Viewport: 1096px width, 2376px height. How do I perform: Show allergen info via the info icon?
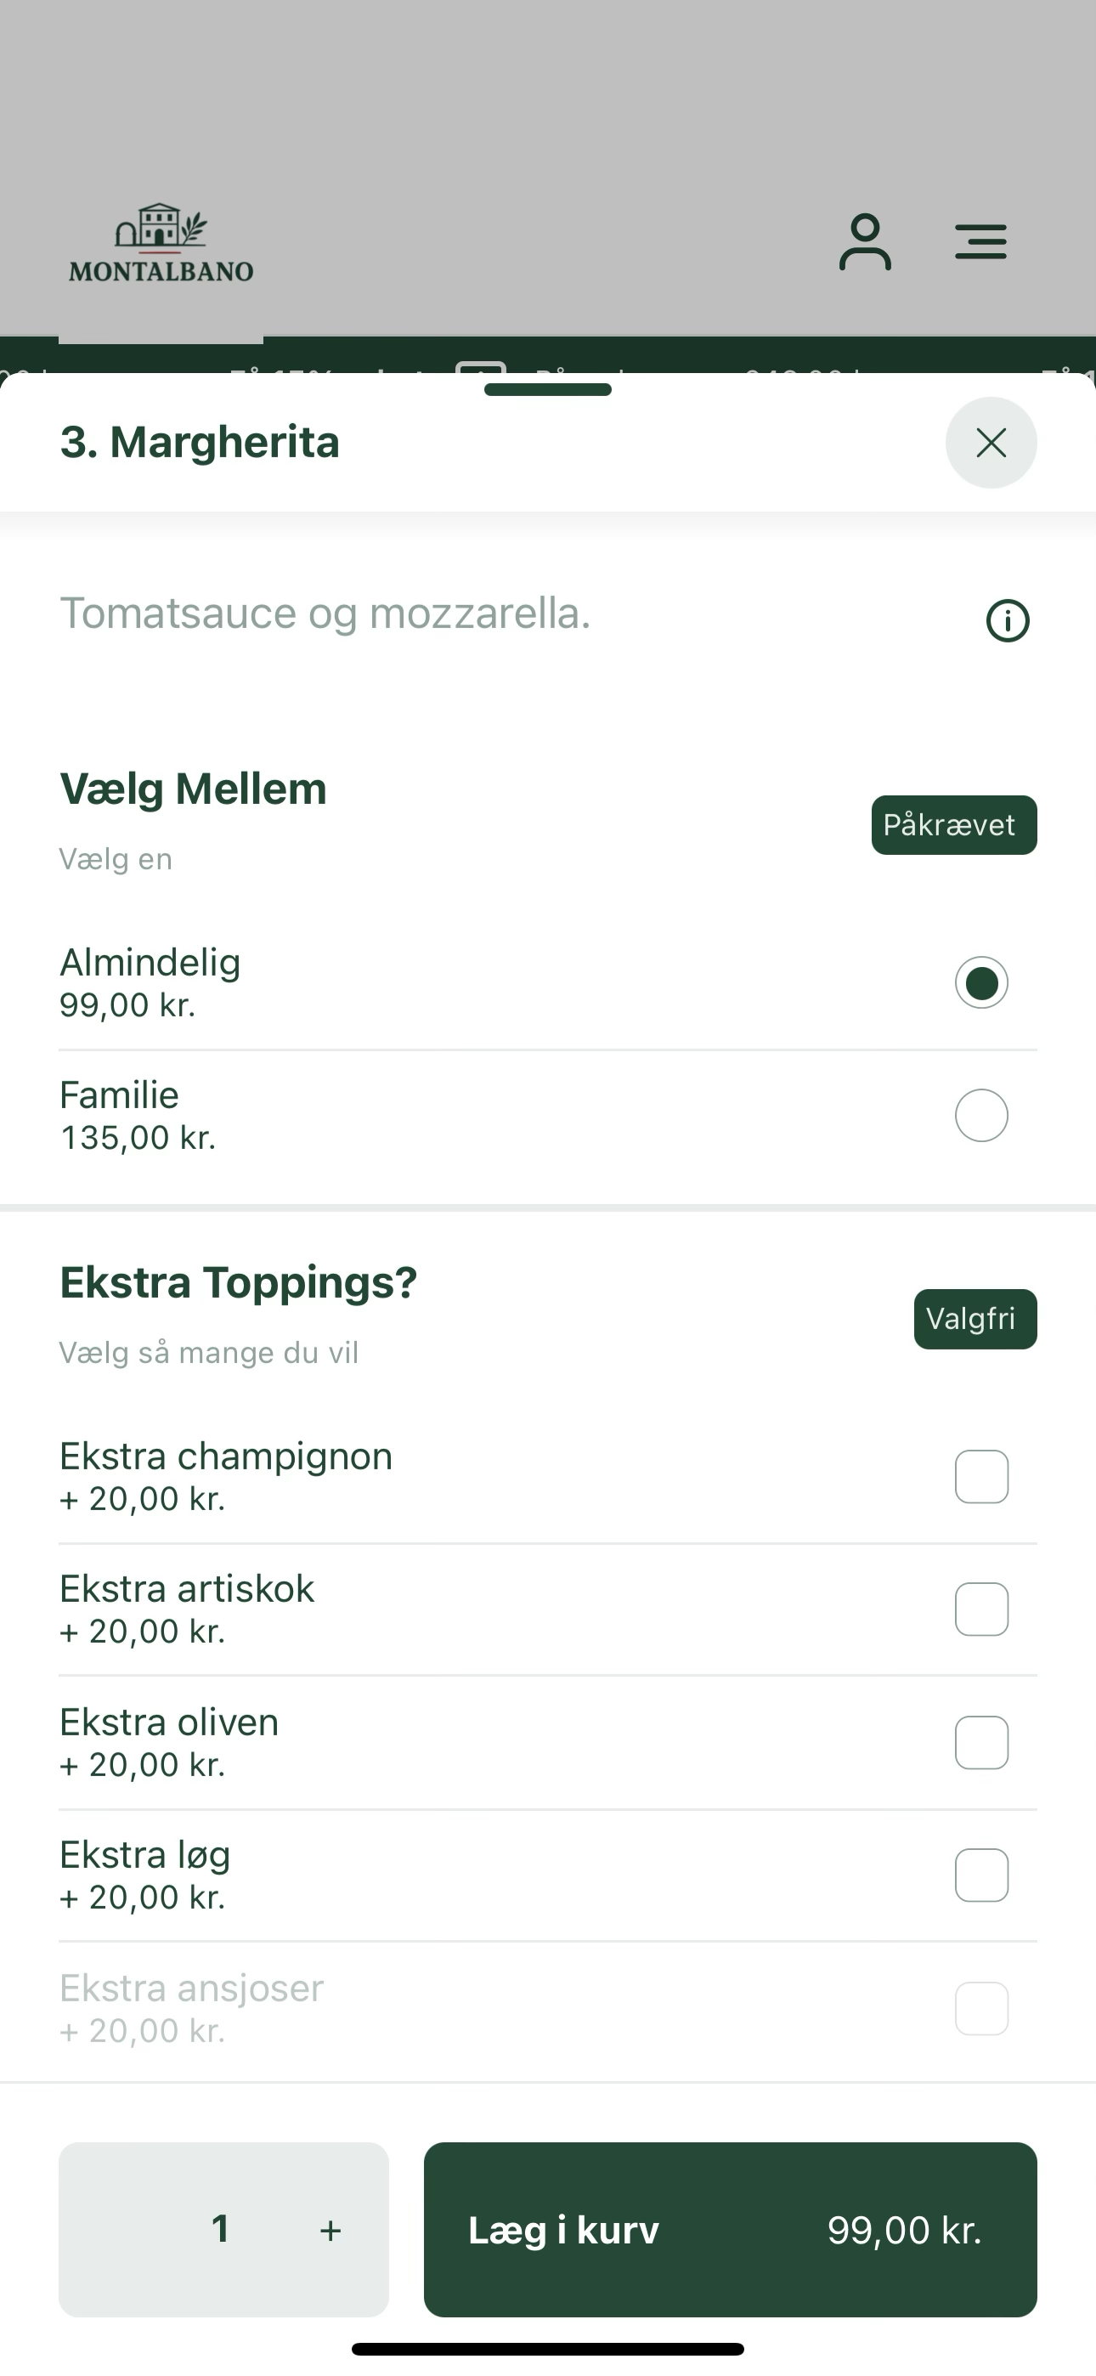coord(1008,619)
